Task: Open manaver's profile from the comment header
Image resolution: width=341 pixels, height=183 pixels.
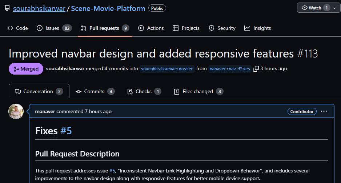Action: point(45,111)
